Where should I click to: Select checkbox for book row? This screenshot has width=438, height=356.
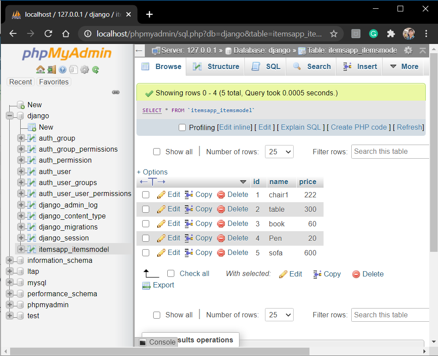[x=146, y=224]
